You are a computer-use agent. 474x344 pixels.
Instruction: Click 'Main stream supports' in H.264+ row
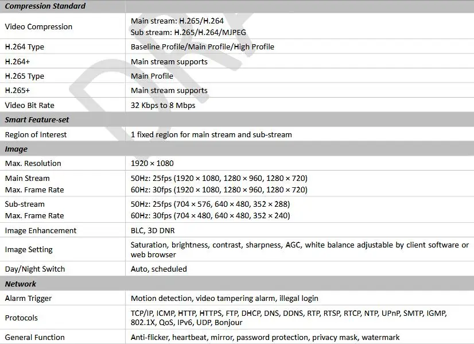169,61
